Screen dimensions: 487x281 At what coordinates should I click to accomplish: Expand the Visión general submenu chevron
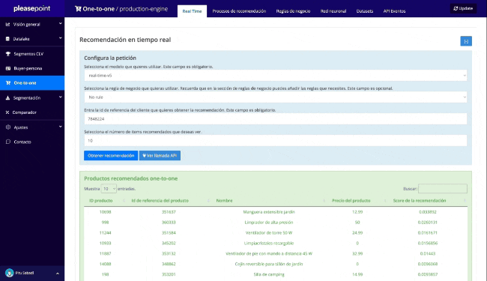[x=60, y=23]
